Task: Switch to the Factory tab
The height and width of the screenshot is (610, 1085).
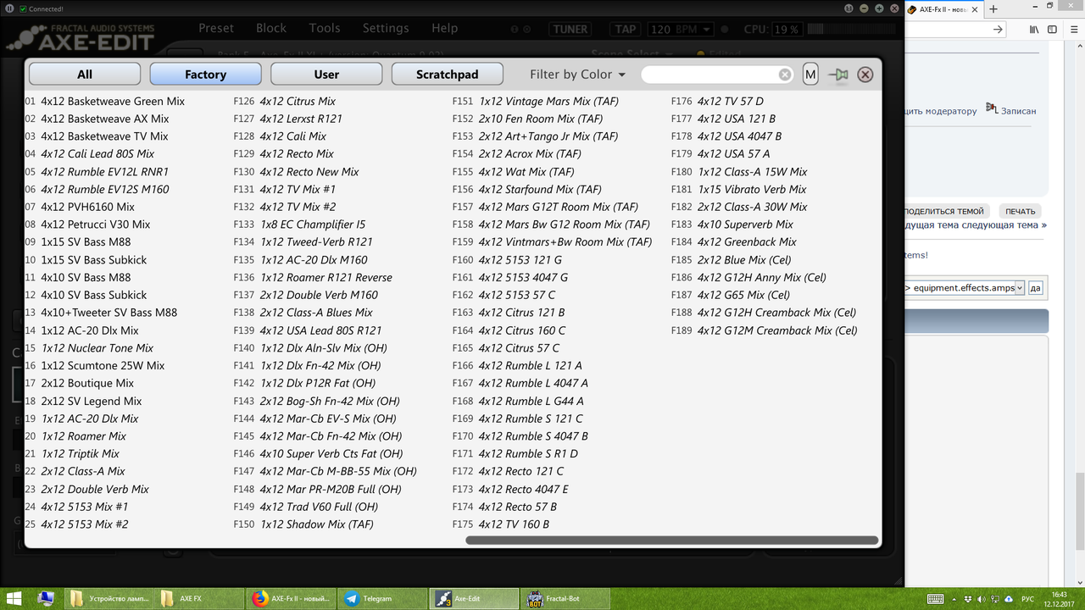Action: click(x=205, y=75)
